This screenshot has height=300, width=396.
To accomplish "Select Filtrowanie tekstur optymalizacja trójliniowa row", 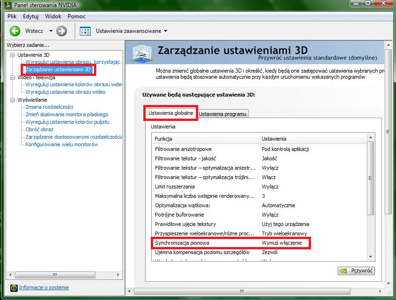I will (x=259, y=177).
